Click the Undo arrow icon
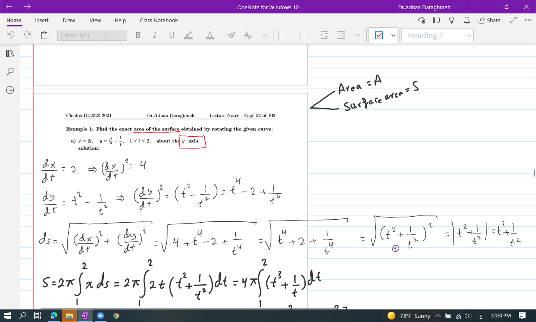 coord(11,35)
